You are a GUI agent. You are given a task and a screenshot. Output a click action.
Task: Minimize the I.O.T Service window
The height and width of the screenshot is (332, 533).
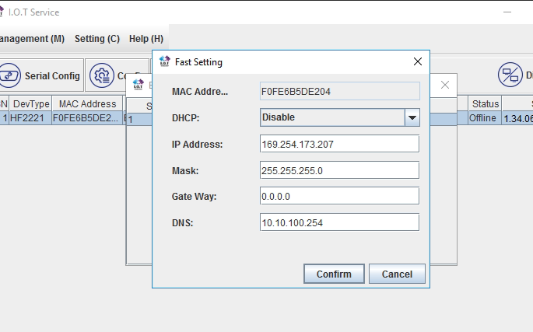tap(507, 12)
